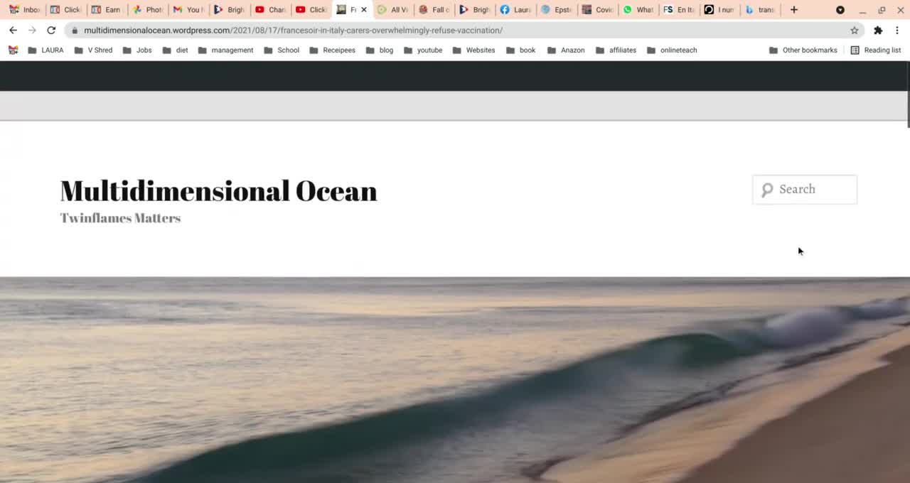Open a new tab with plus button
910x483 pixels.
(x=794, y=10)
